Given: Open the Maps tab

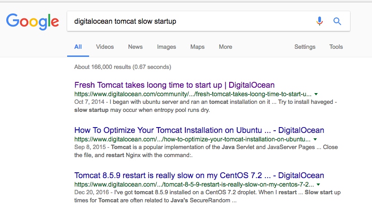Looking at the screenshot, I should click(x=197, y=47).
